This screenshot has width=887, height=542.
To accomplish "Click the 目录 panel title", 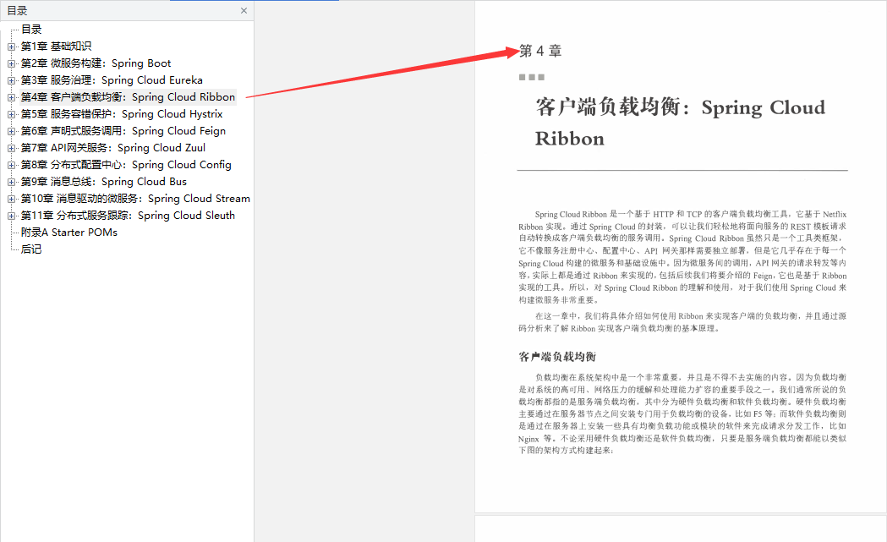I will coord(17,11).
